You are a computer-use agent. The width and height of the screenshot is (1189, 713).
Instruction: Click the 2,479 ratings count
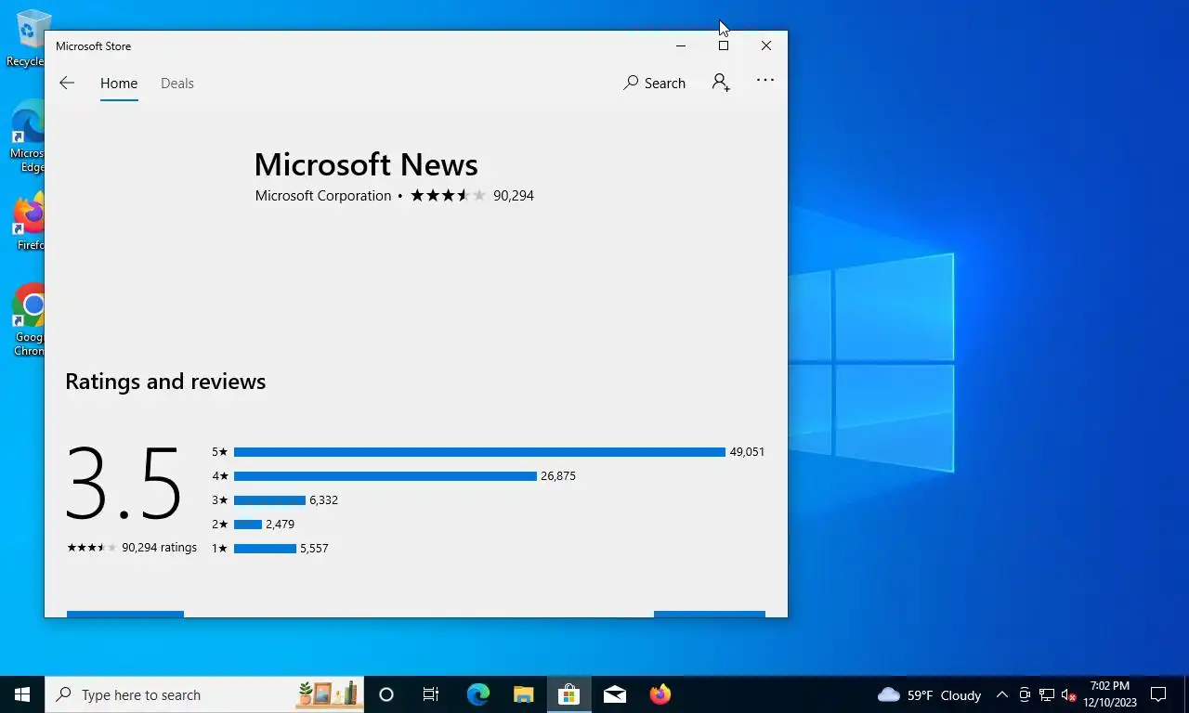(x=280, y=525)
